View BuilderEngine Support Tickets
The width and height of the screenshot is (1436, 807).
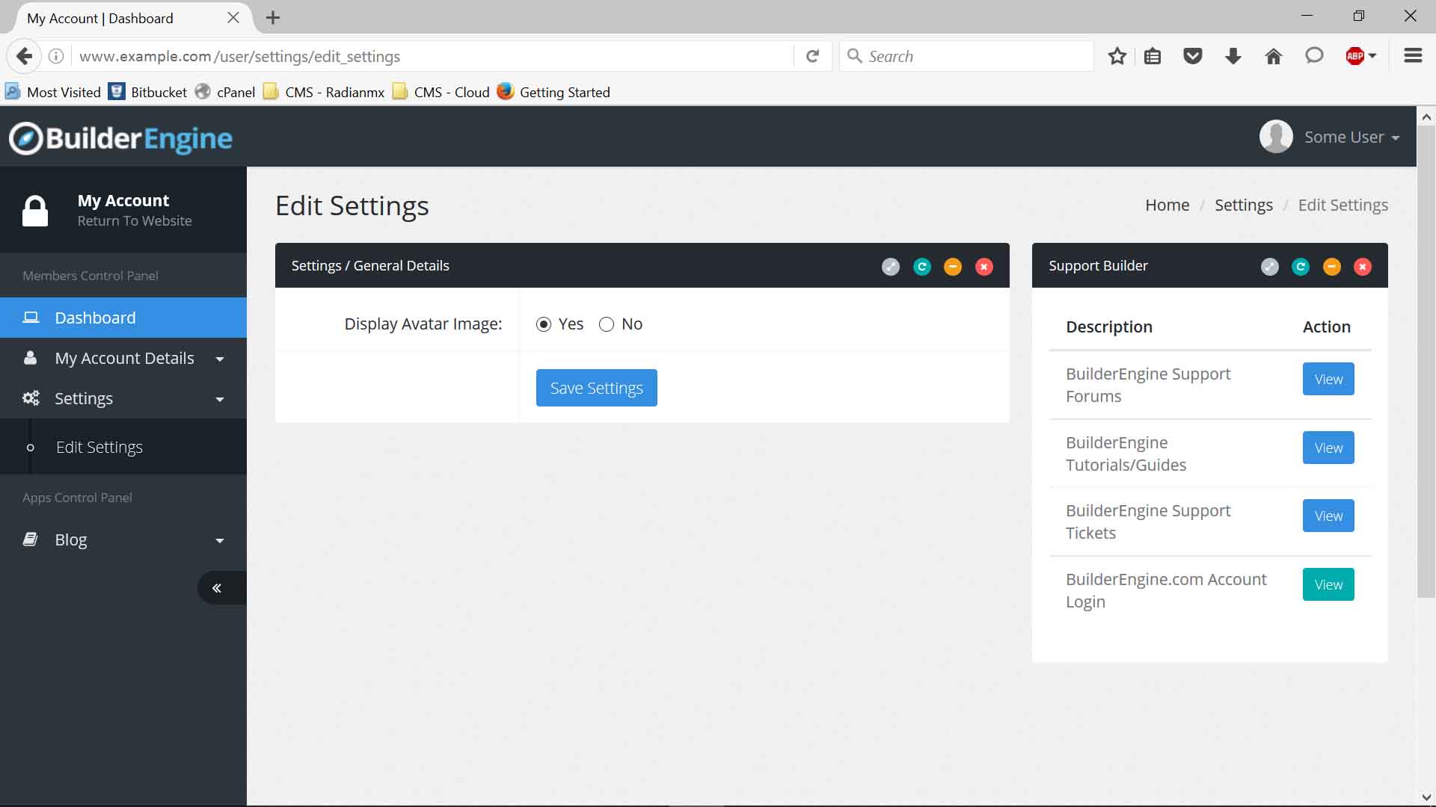click(1328, 516)
